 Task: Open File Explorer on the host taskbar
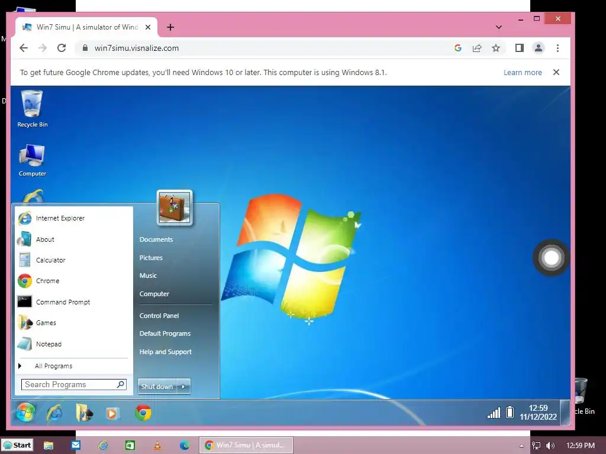(49, 445)
